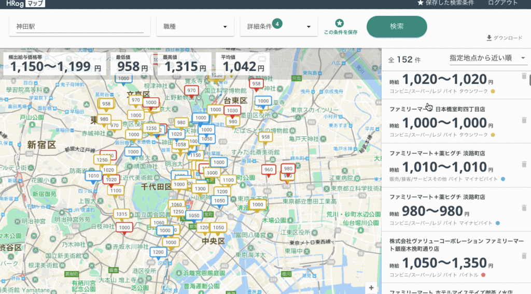The width and height of the screenshot is (531, 294).
Task: Click the 最高値 1,315円 stat box
Action: [185, 64]
